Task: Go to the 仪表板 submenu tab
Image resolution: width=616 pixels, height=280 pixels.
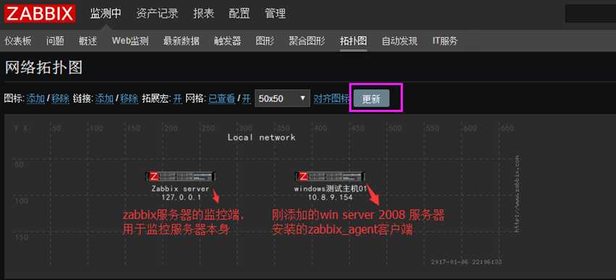Action: point(17,41)
